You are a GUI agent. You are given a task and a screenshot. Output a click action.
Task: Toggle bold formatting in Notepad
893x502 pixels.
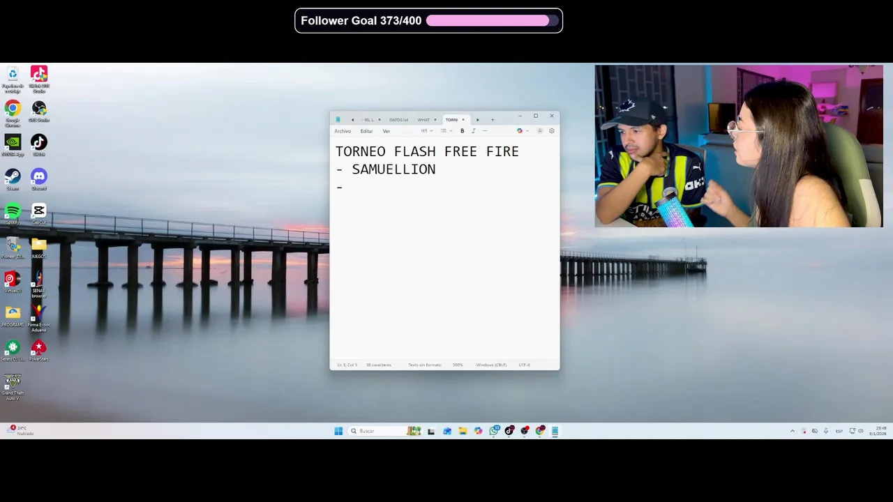(462, 131)
